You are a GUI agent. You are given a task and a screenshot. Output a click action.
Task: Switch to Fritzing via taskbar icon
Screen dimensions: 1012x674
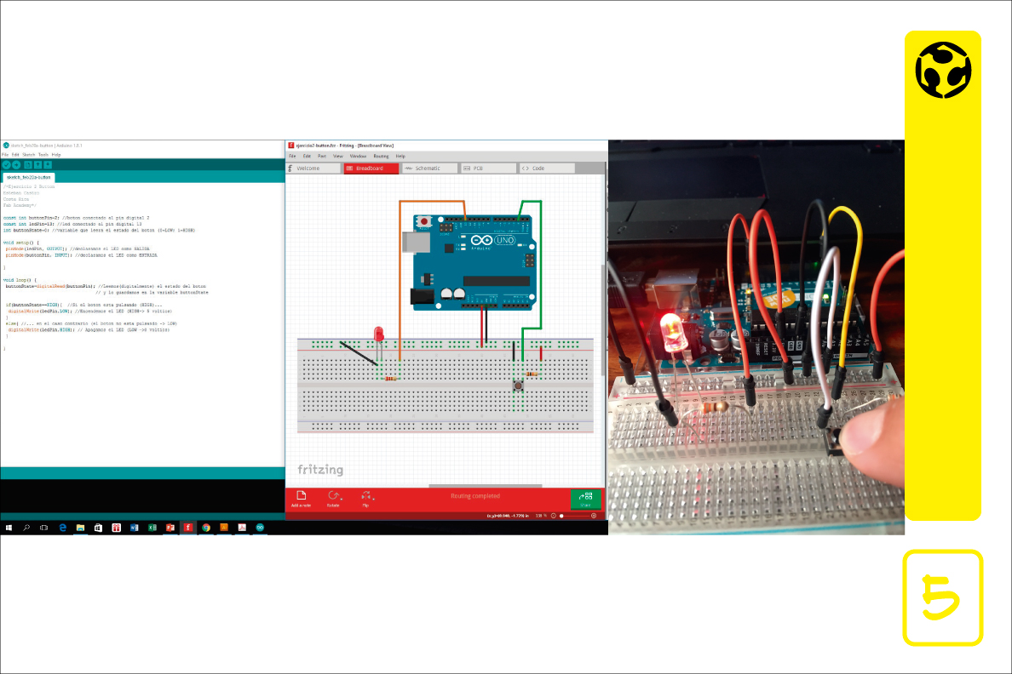coord(187,528)
